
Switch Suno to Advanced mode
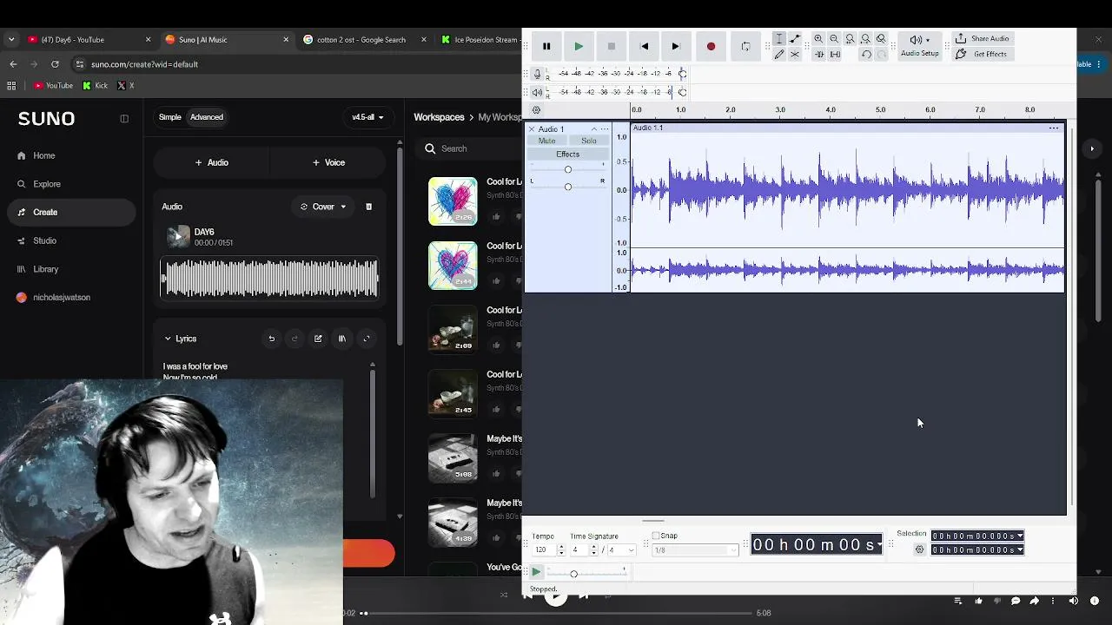(207, 117)
